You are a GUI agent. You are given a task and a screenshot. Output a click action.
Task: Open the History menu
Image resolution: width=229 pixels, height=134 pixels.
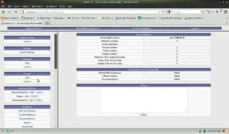[25, 6]
